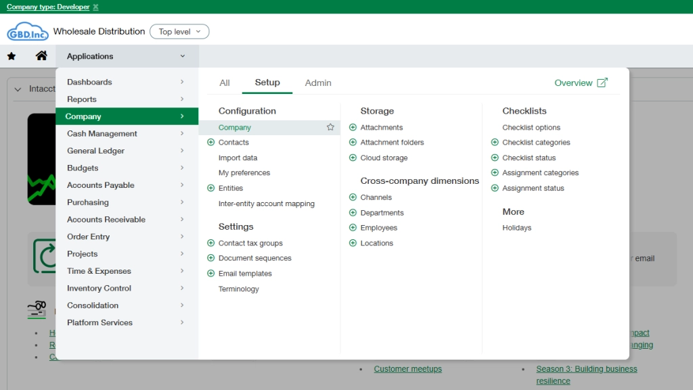This screenshot has height=390, width=693.
Task: Open the Cloud storage link
Action: [x=384, y=157]
